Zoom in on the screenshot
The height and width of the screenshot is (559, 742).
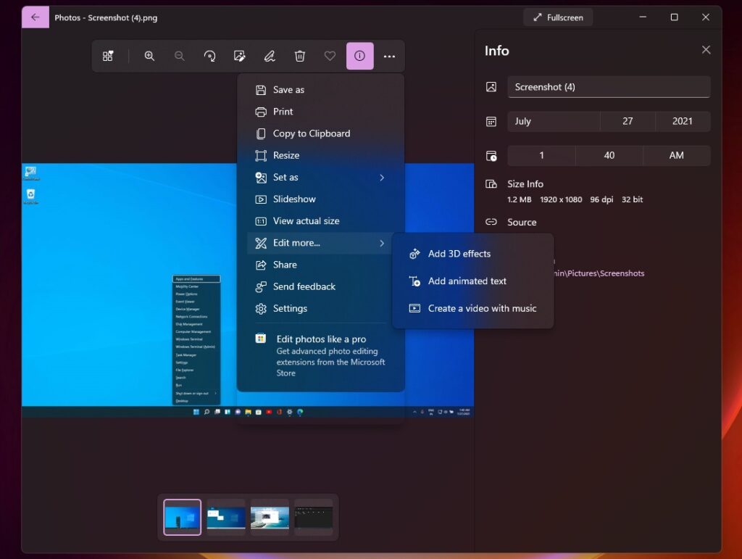(x=149, y=56)
